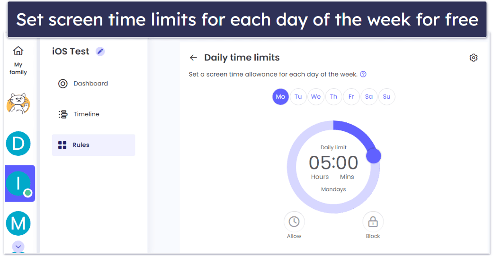The width and height of the screenshot is (493, 256).
Task: Select the M profile avatar
Action: pos(18,223)
